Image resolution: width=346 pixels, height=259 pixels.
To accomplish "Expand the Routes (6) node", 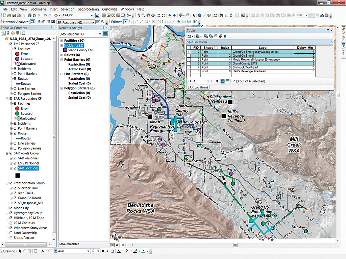I will (x=62, y=55).
